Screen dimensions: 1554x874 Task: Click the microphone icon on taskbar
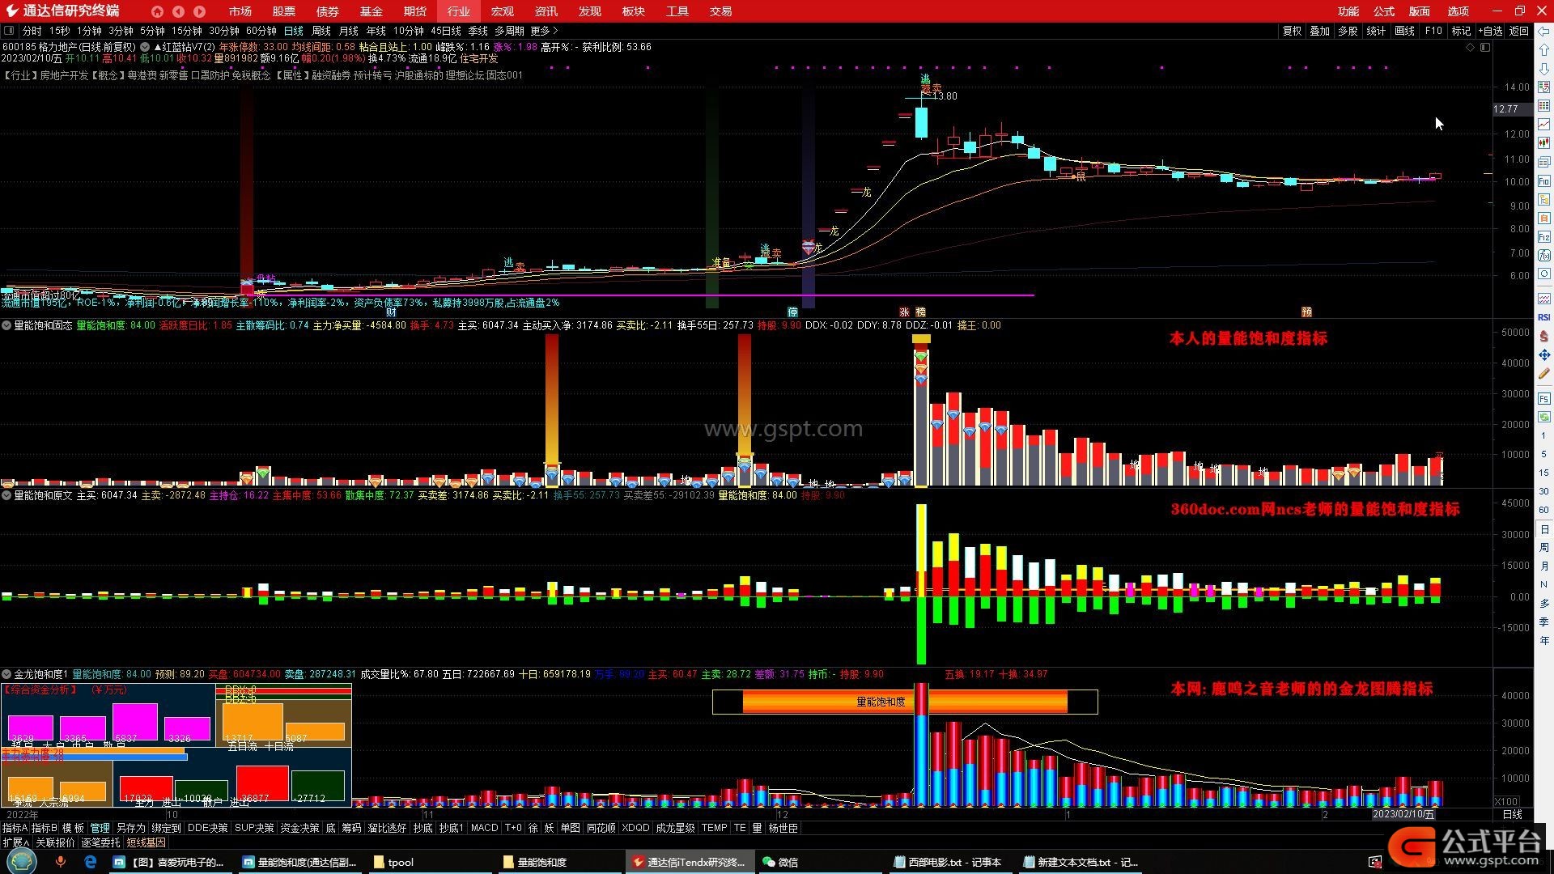click(x=61, y=862)
